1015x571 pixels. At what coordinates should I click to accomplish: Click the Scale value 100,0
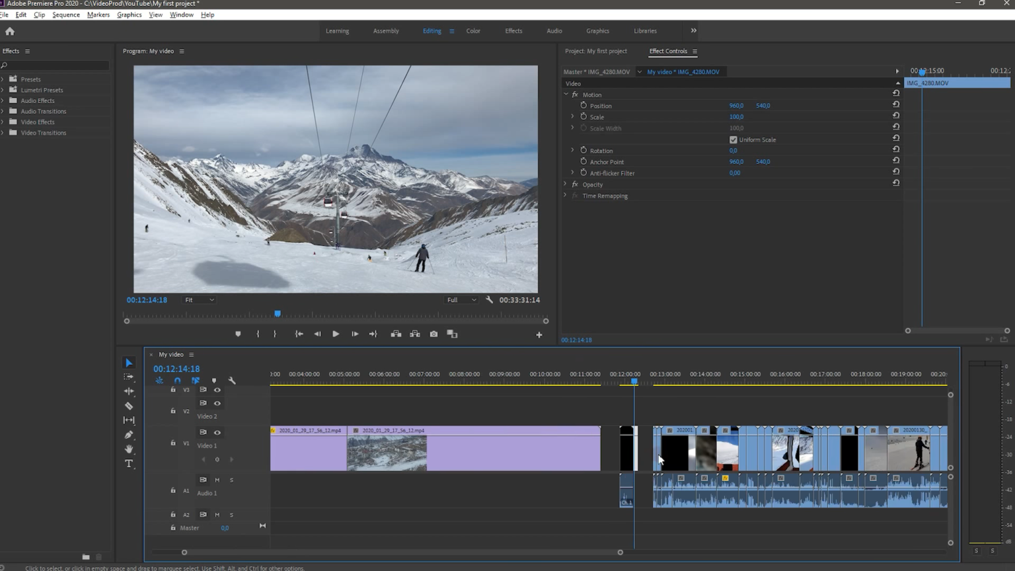(x=736, y=117)
